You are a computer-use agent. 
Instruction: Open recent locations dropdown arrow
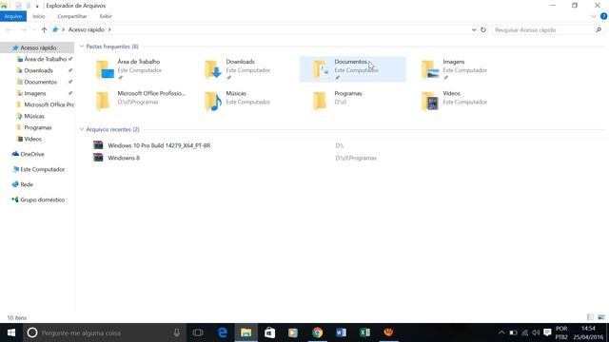coord(34,29)
